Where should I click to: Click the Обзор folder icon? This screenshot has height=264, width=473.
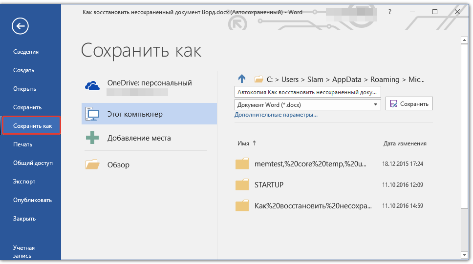coord(92,164)
